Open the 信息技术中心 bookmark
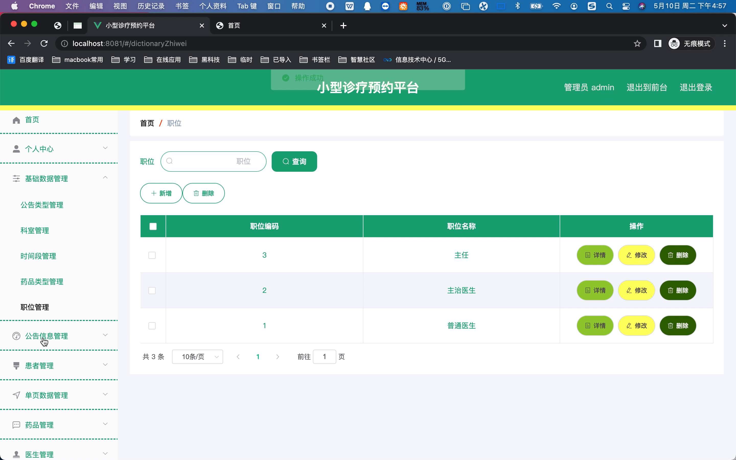 pyautogui.click(x=417, y=60)
